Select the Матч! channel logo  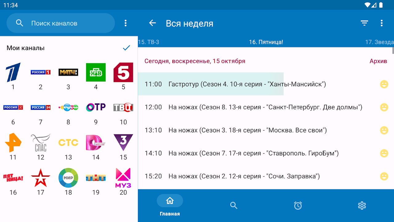tap(68, 72)
